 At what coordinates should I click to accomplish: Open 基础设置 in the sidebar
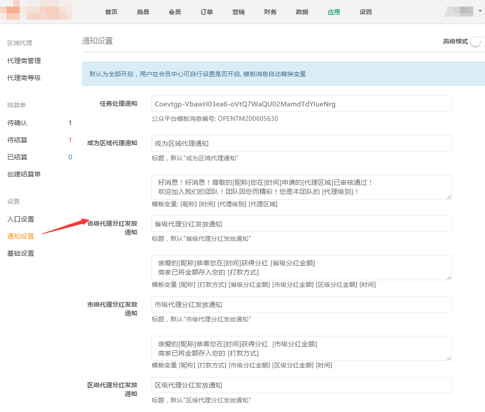coord(21,254)
